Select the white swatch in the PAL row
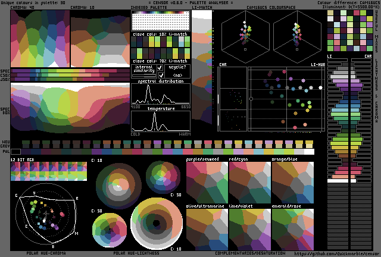The width and height of the screenshot is (381, 257). (309, 152)
